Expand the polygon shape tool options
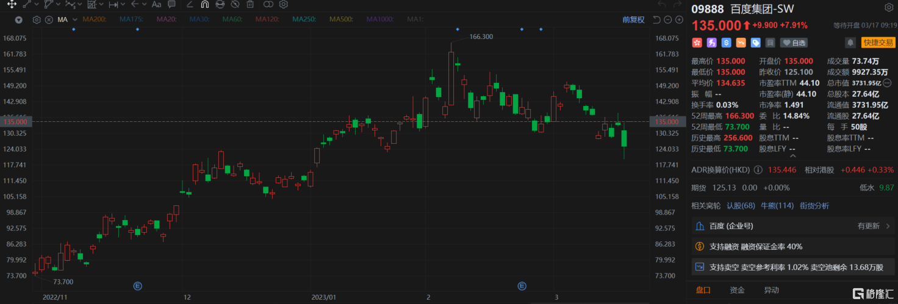 [x=58, y=4]
